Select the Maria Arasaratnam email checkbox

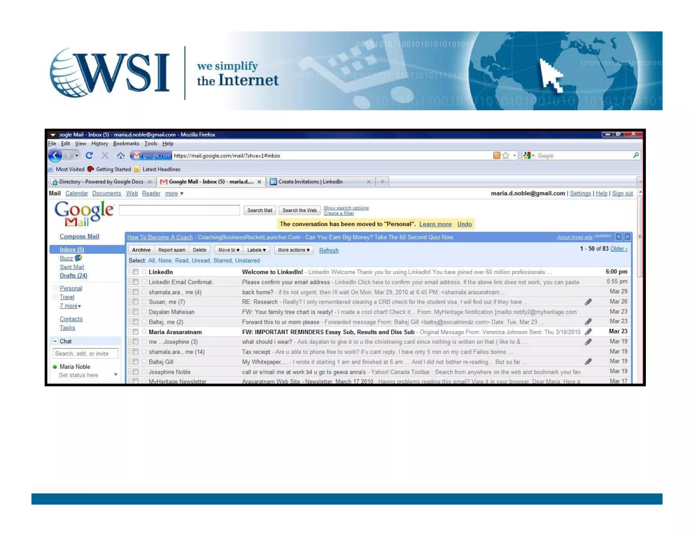[x=136, y=332]
